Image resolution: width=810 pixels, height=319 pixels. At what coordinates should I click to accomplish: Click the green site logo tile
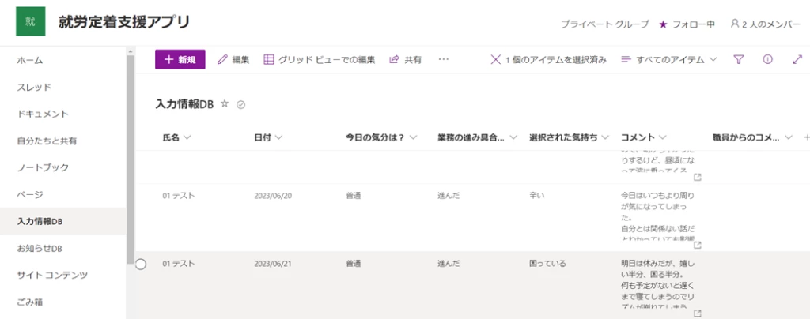pyautogui.click(x=31, y=21)
